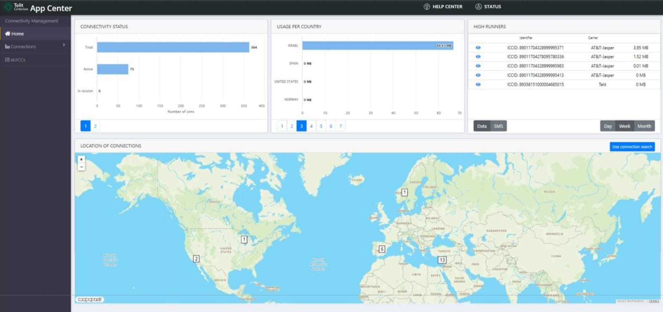Click the eUICCs list icon

(7, 60)
